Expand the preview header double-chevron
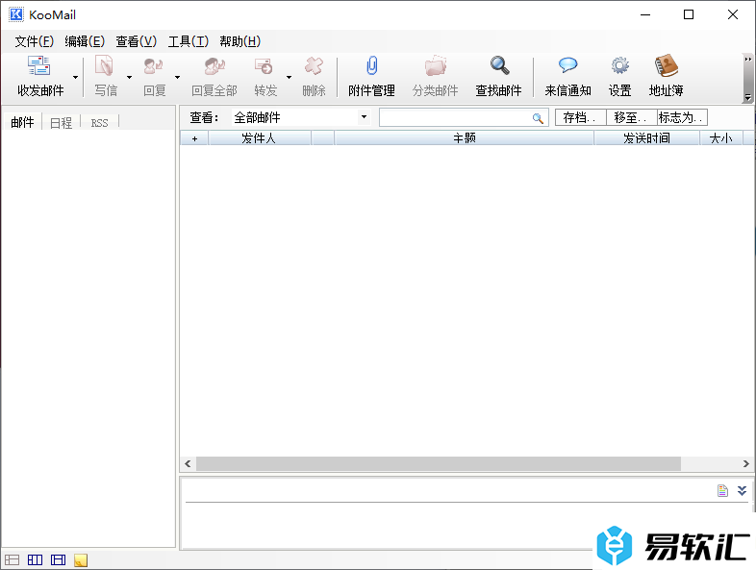This screenshot has height=570, width=756. 742,490
